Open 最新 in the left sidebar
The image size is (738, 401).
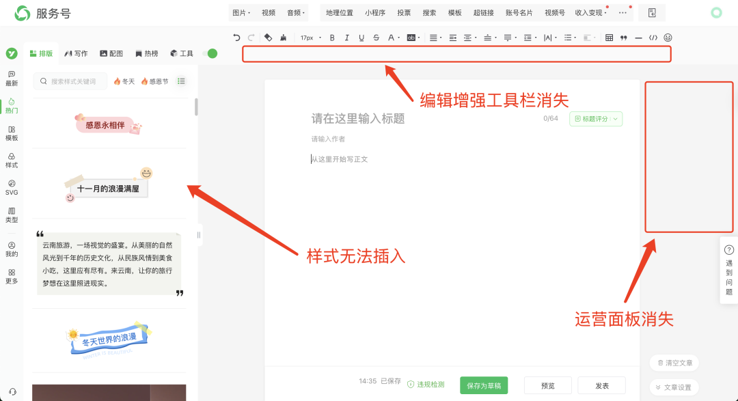click(12, 79)
